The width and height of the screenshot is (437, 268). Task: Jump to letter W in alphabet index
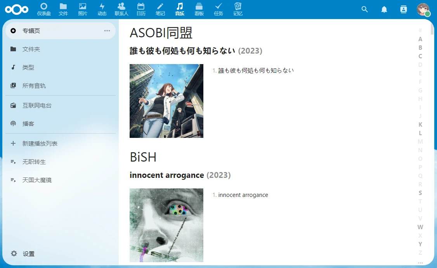[x=420, y=227]
